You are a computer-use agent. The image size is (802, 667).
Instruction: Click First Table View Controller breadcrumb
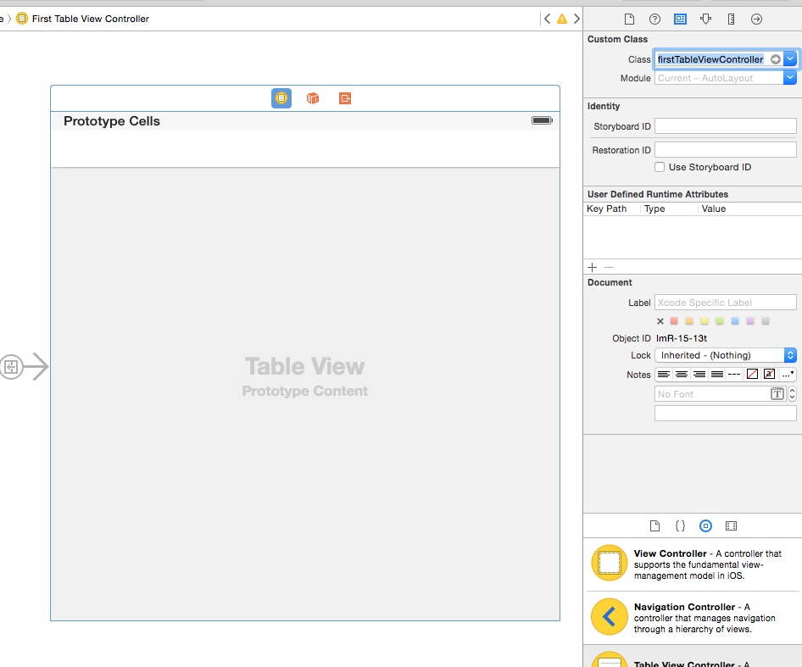90,19
